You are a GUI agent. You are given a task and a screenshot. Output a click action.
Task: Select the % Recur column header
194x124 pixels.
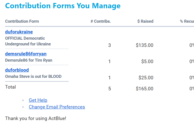187,21
